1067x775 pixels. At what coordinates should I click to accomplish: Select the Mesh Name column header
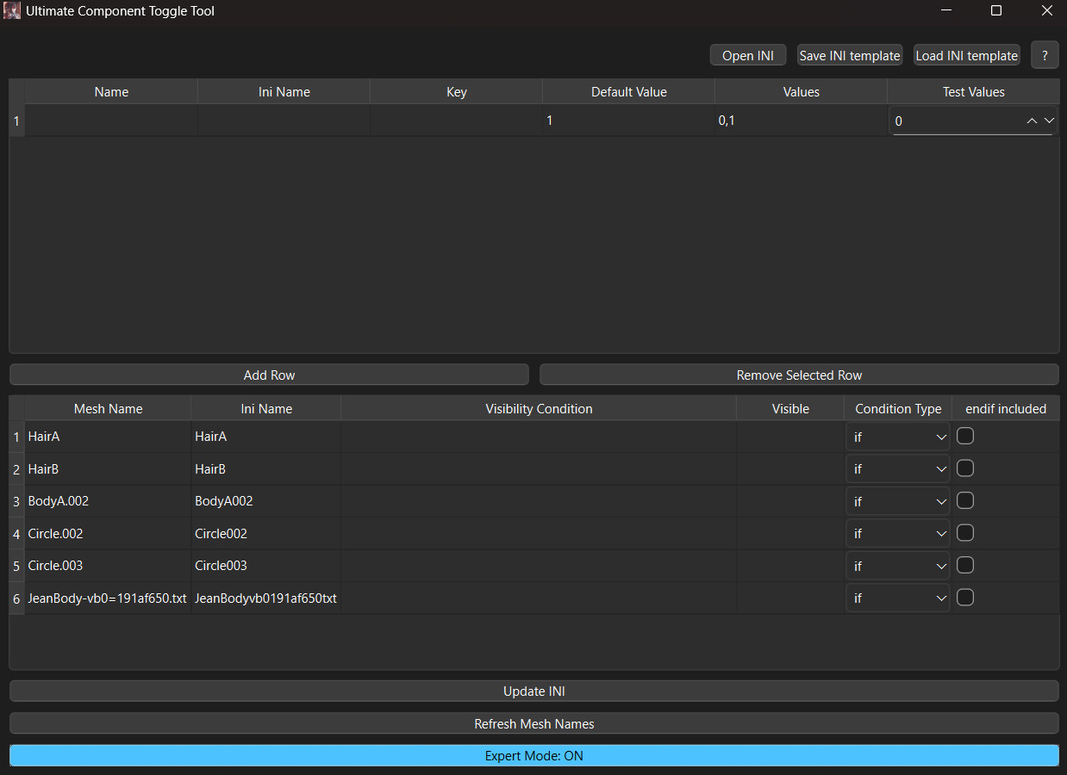(107, 408)
